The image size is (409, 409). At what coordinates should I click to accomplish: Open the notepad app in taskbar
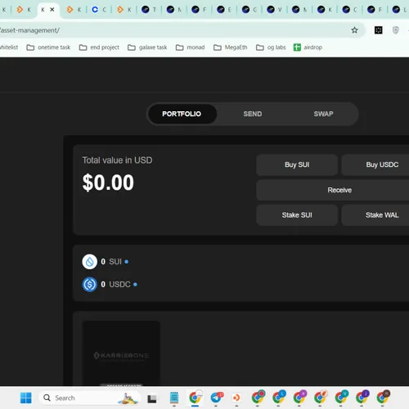pos(174,398)
